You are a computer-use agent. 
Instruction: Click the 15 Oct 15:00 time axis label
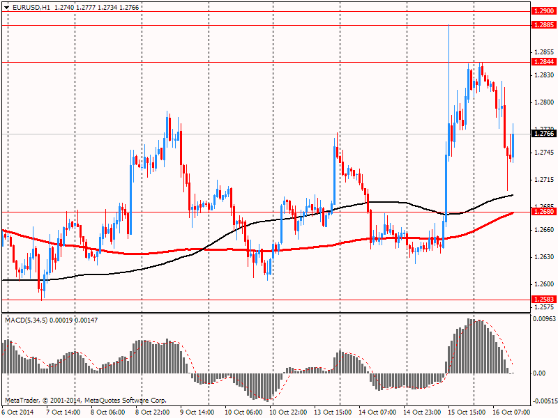(467, 412)
